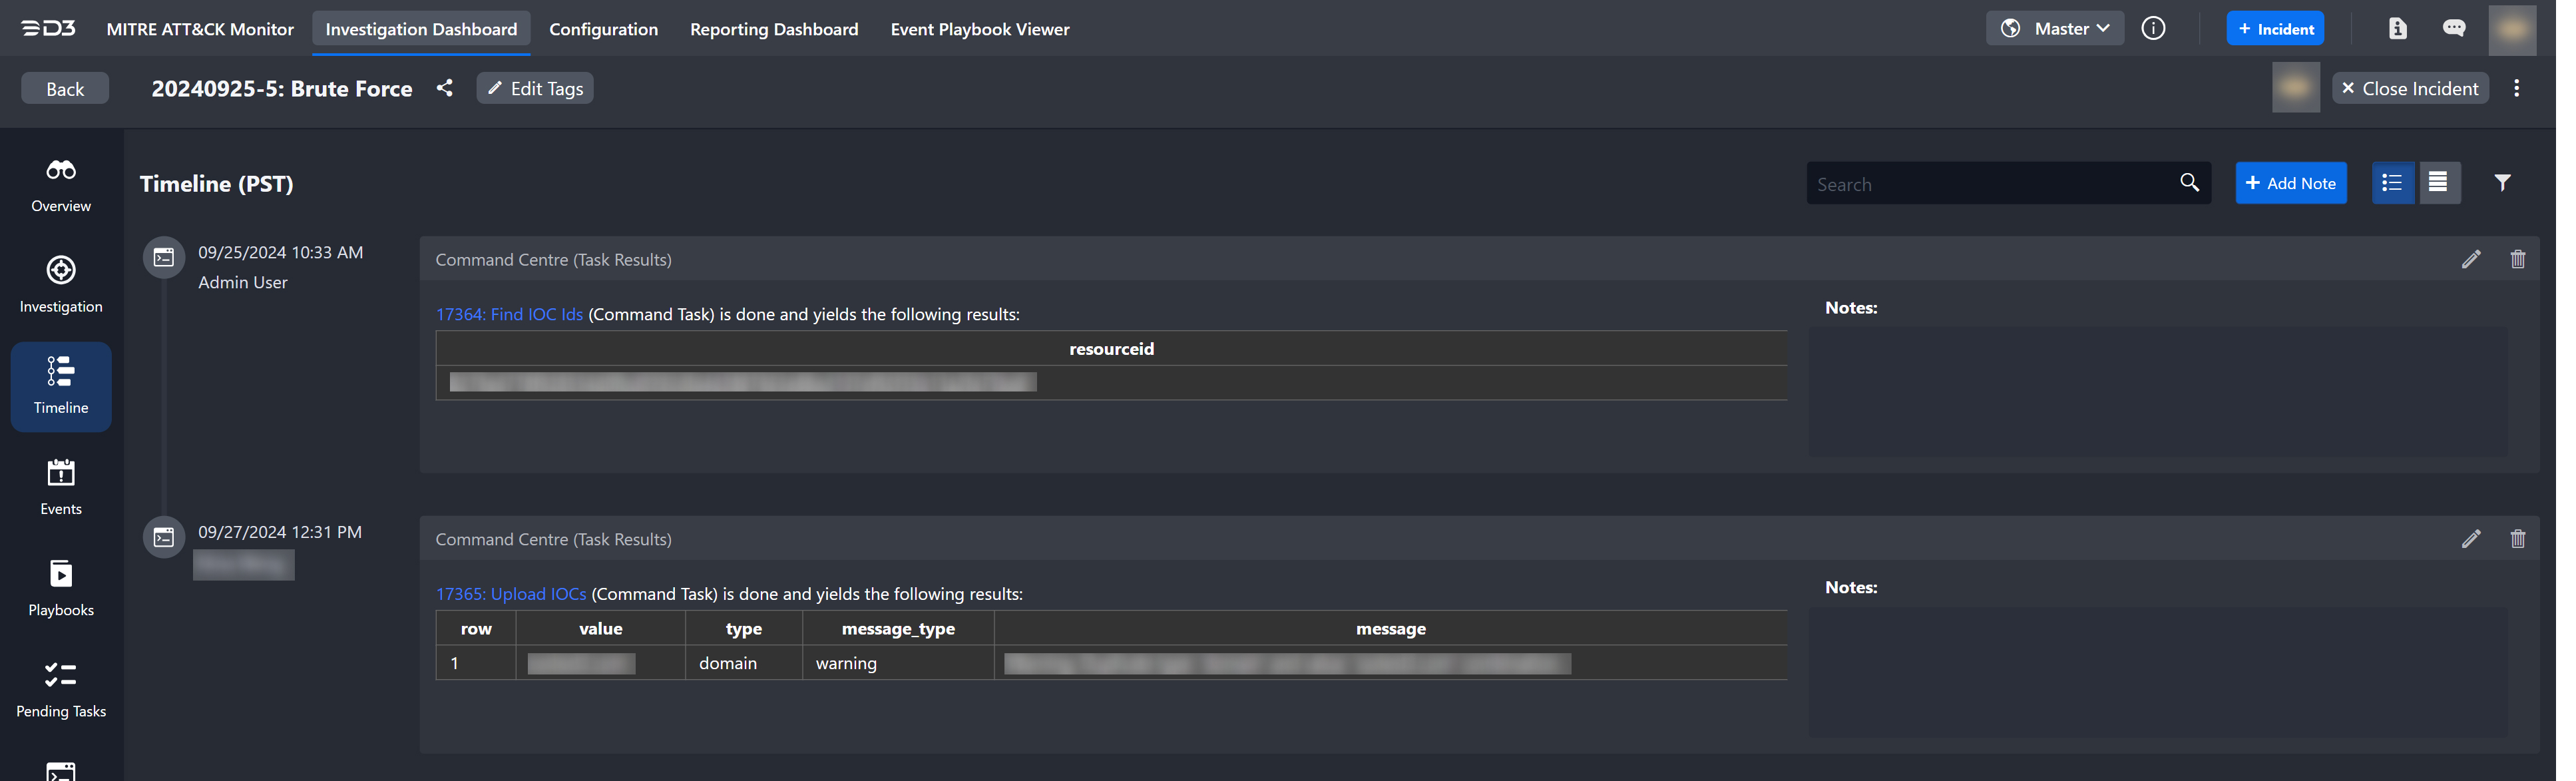The image size is (2576, 781).
Task: Open the three-dot more options menu
Action: coord(2516,88)
